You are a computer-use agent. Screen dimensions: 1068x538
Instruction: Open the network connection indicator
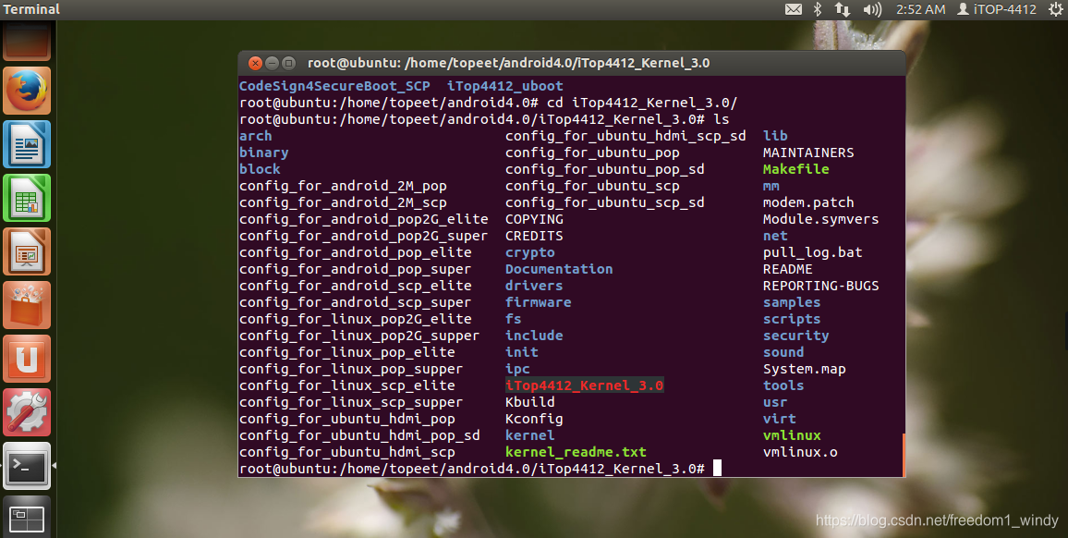tap(843, 9)
